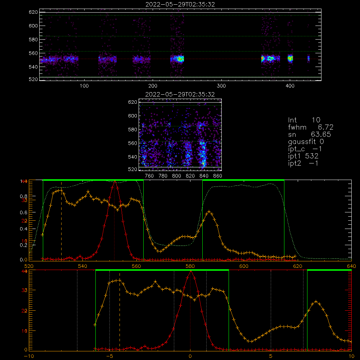Click the middle plot's timestamp title 2022-05-29T02:35:32
This screenshot has width=360, height=360.
tap(180, 94)
